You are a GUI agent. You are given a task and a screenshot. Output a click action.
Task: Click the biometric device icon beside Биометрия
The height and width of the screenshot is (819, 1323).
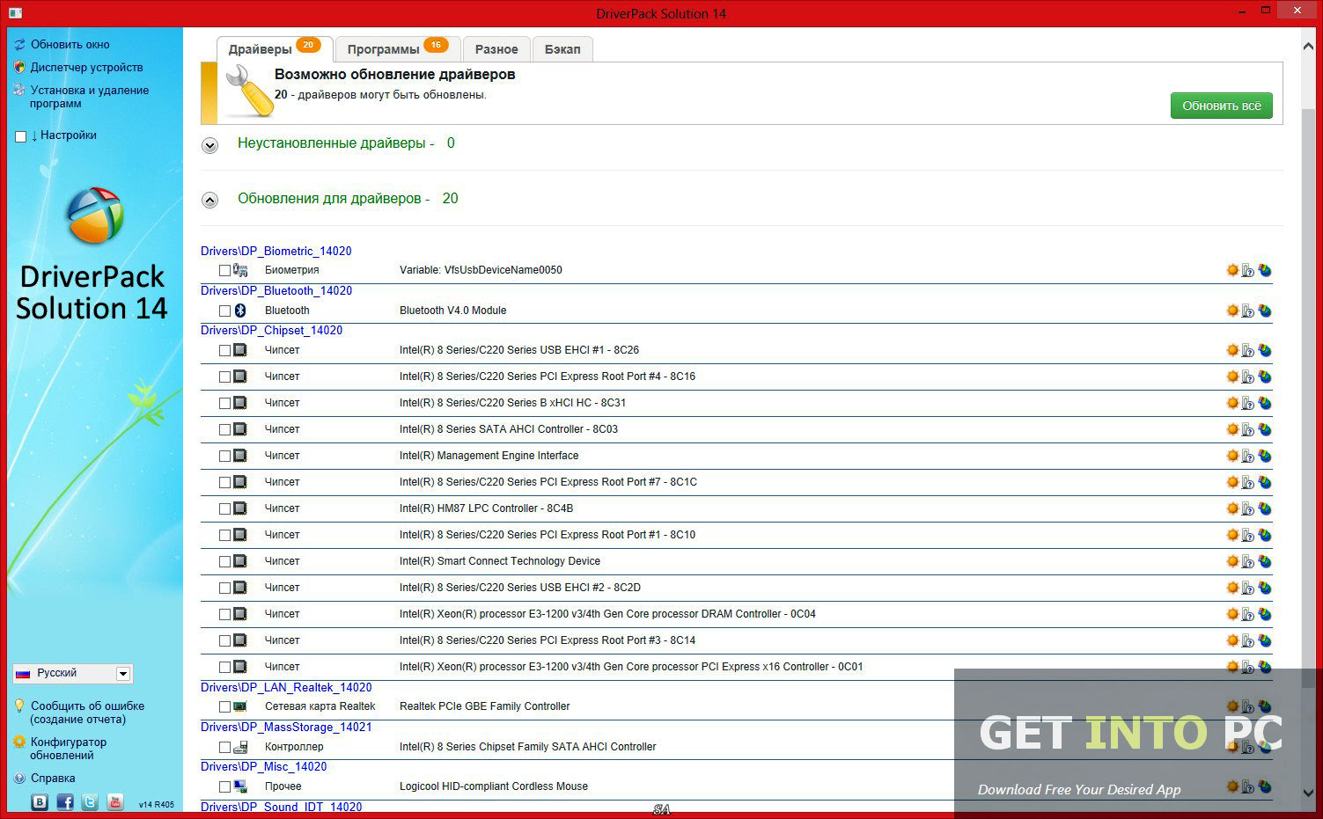(x=240, y=270)
